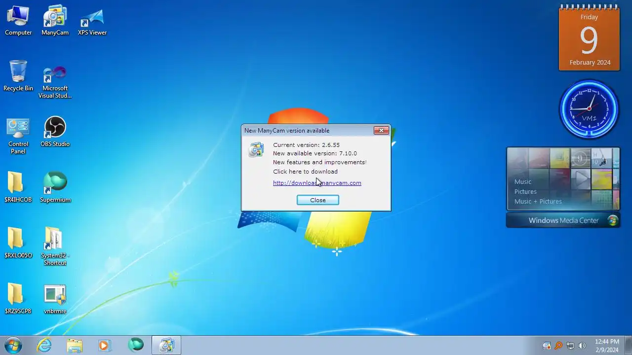Image resolution: width=632 pixels, height=355 pixels.
Task: Select the XPS Viewer shortcut
Action: point(92,21)
